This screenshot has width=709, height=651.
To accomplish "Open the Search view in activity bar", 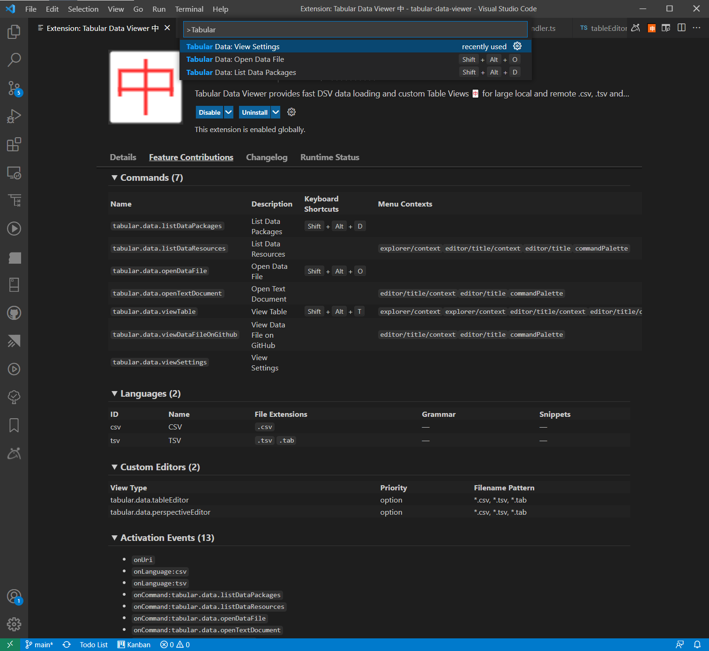I will 14,60.
